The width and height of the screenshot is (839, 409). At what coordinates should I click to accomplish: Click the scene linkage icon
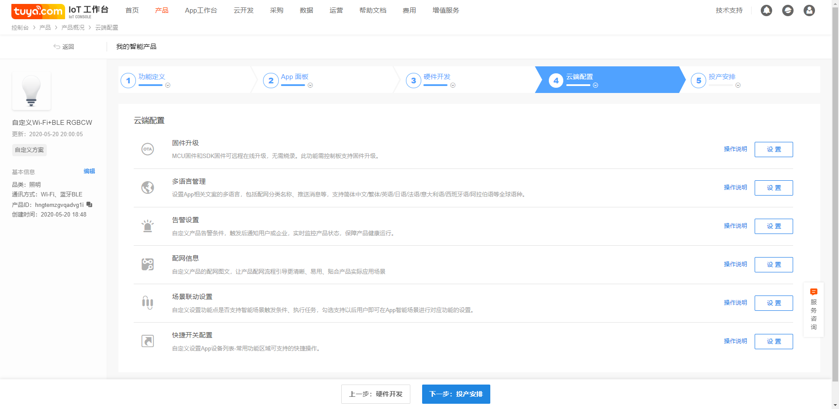pyautogui.click(x=148, y=302)
